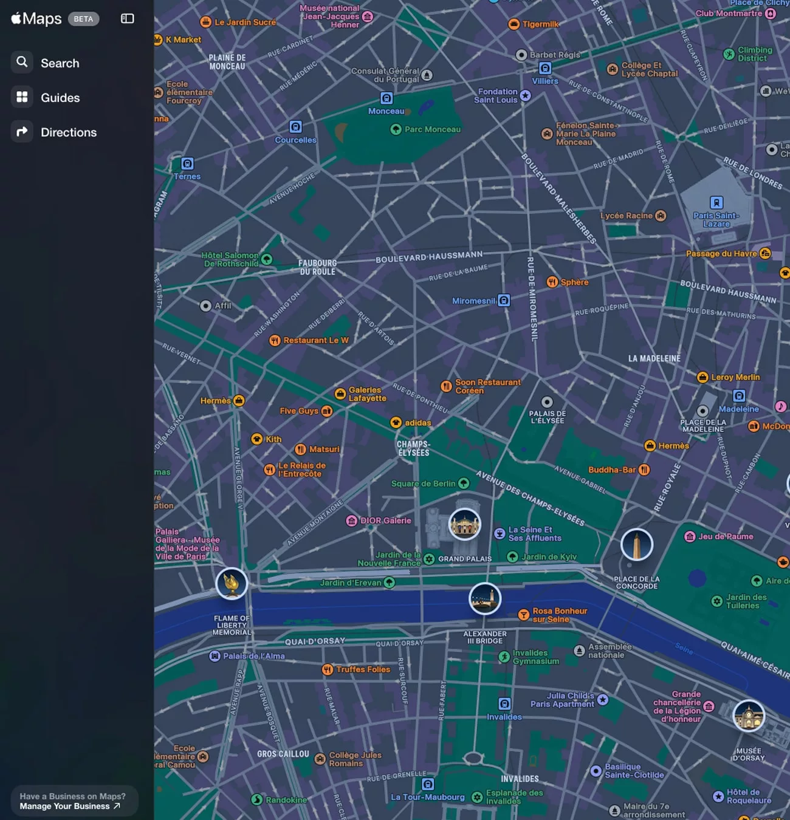This screenshot has width=790, height=820.
Task: Select the Jardin des Tuileries marker
Action: point(717,601)
